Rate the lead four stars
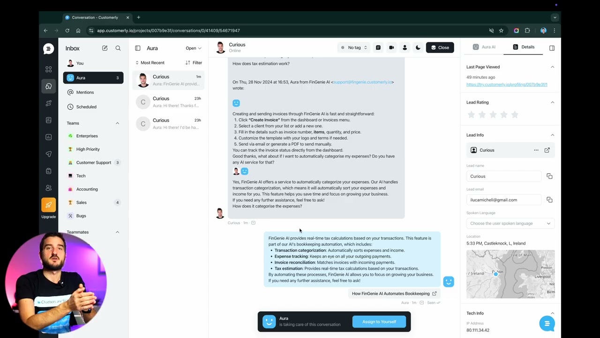 [x=504, y=115]
